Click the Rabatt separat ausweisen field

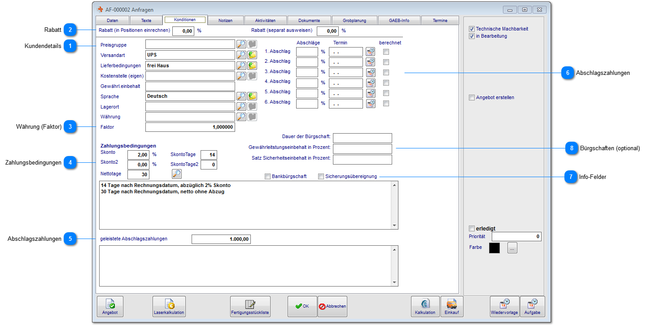click(x=328, y=31)
